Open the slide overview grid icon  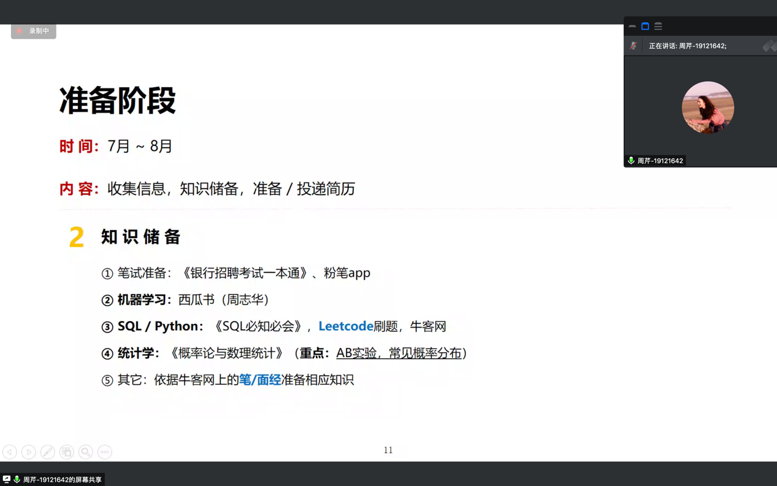(x=67, y=452)
